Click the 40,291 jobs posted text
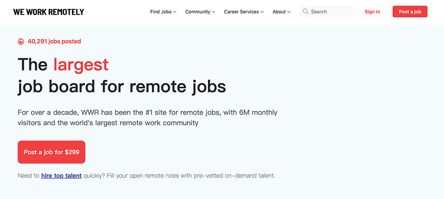This screenshot has width=444, height=199. pos(54,41)
